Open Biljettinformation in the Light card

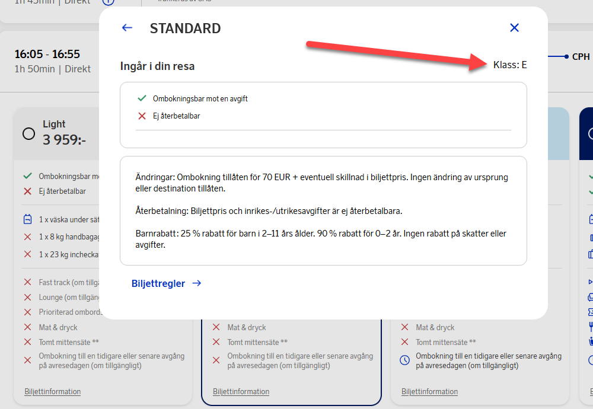pos(53,392)
